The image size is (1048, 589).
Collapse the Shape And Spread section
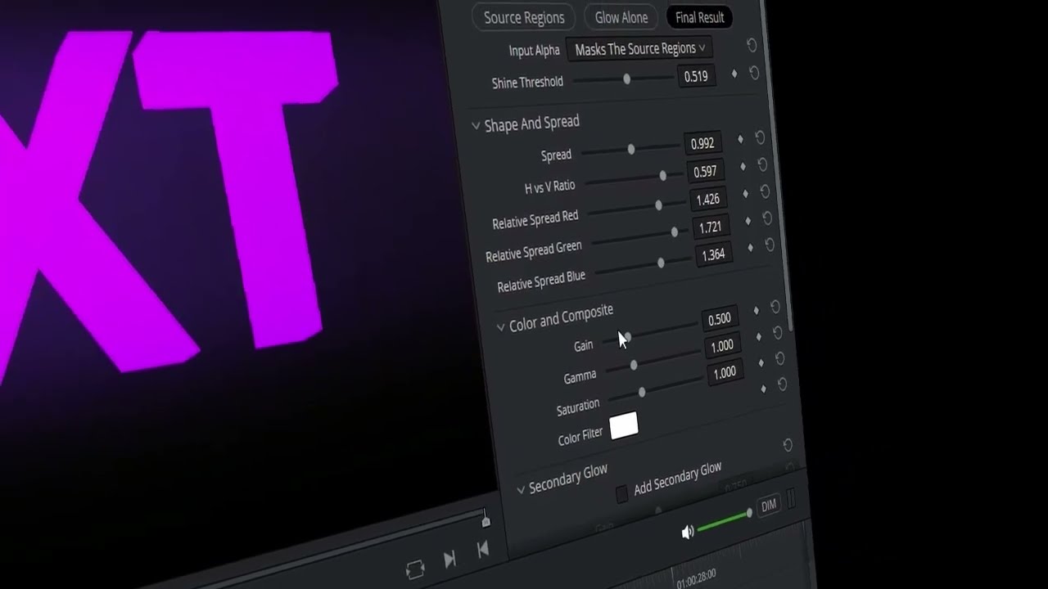coord(476,126)
